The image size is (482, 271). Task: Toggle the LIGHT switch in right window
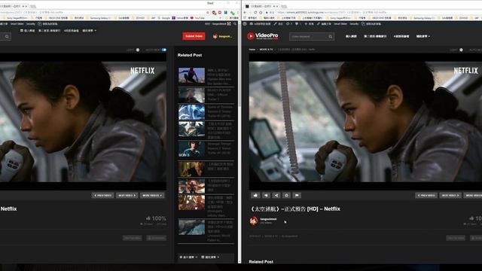pyautogui.click(x=461, y=50)
